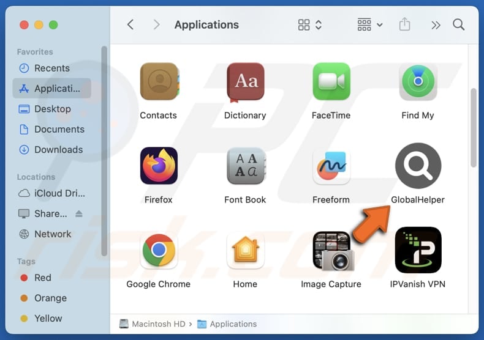The image size is (484, 340).
Task: Close the Finder window with red button
Action: pos(24,24)
